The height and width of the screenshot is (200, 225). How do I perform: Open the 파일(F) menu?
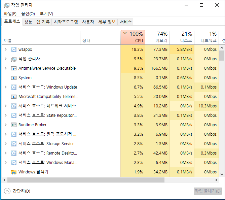tap(10, 14)
